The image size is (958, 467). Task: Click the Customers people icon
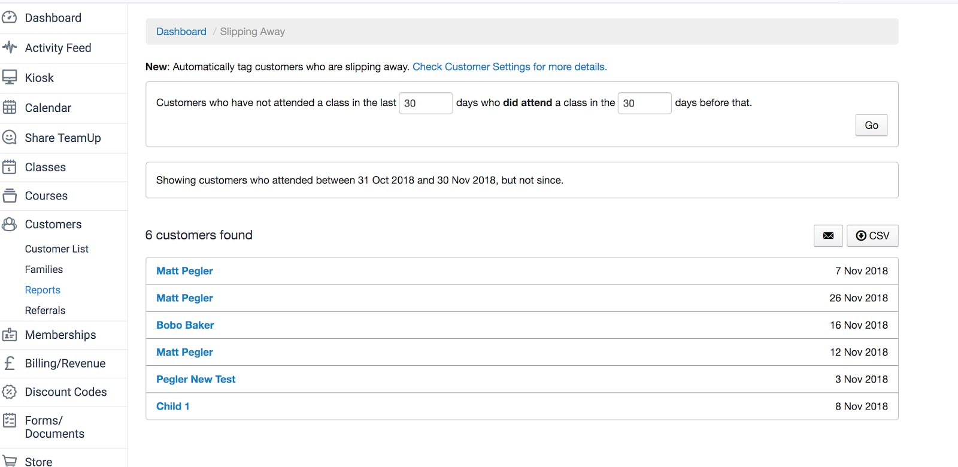[10, 224]
